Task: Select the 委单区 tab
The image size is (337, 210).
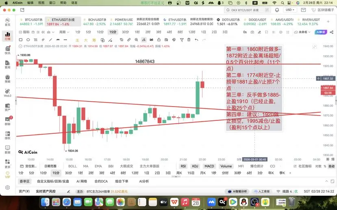Action: point(24,181)
